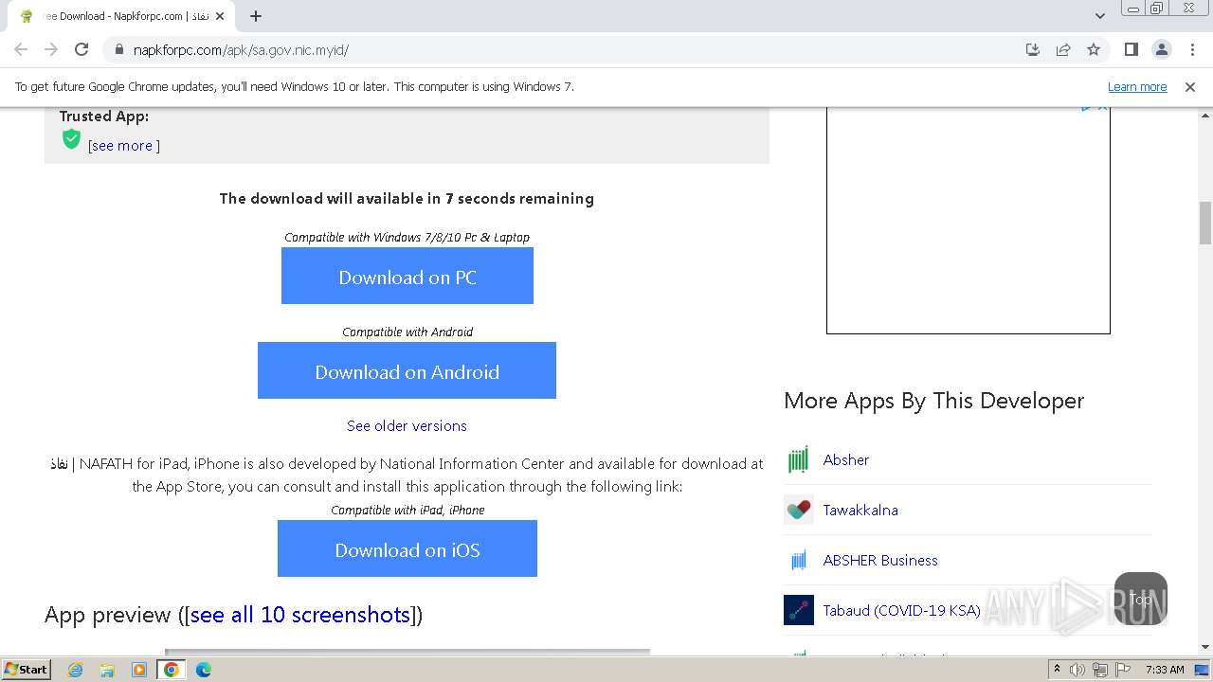Click the More Apps By This Developer heading
Image resolution: width=1213 pixels, height=682 pixels.
click(933, 401)
